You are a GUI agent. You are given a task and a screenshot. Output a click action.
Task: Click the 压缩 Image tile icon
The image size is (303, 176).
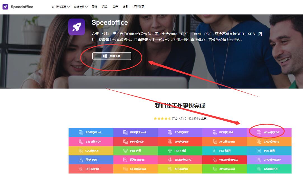click(x=125, y=160)
